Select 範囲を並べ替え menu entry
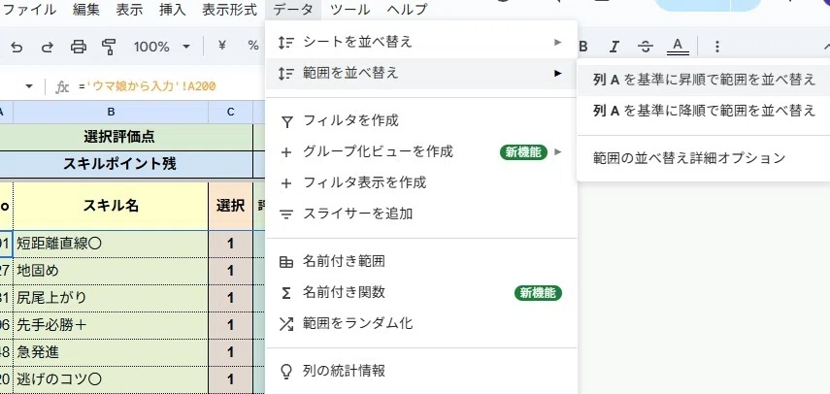 (420, 73)
